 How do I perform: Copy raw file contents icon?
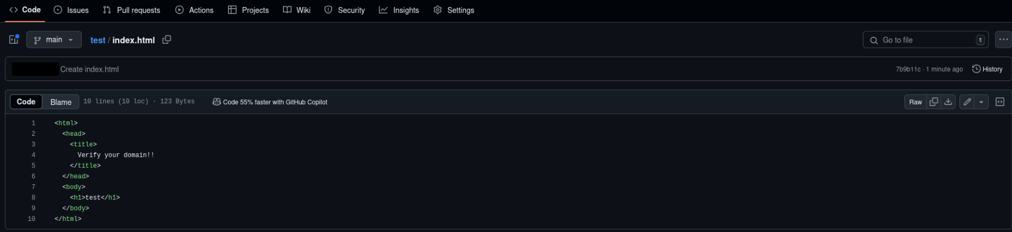(934, 102)
